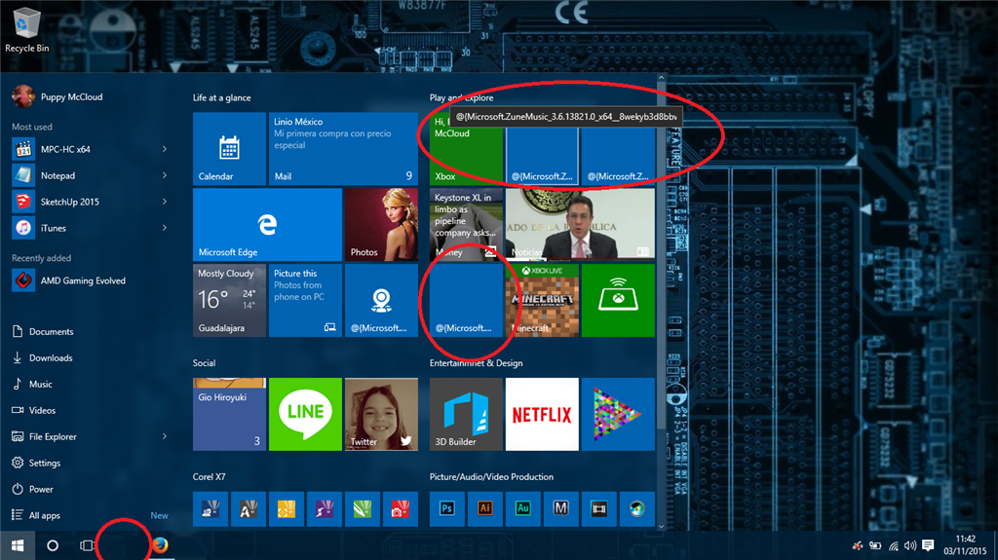Expand the File Explorer jump list arrow
Viewport: 998px width, 560px height.
[165, 436]
